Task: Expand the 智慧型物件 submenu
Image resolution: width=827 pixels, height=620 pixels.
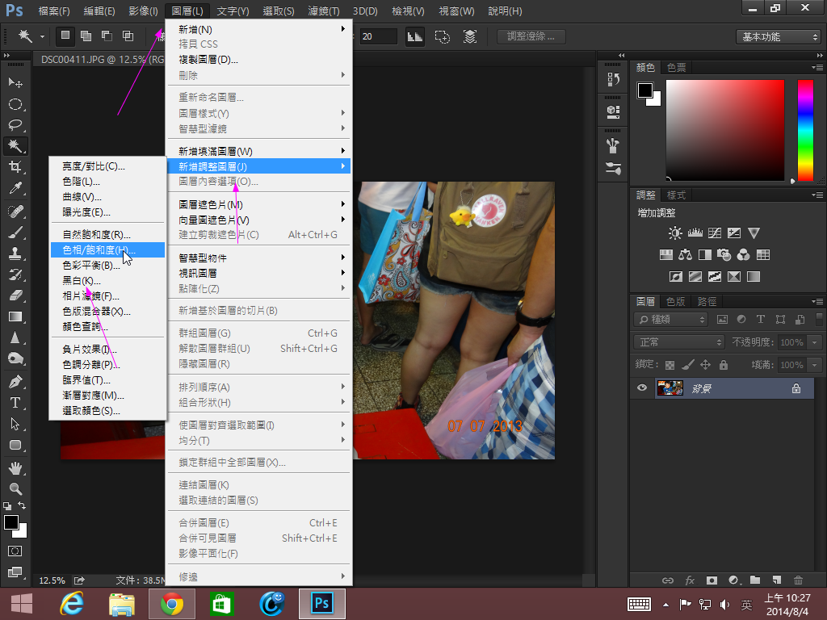Action: pyautogui.click(x=259, y=258)
